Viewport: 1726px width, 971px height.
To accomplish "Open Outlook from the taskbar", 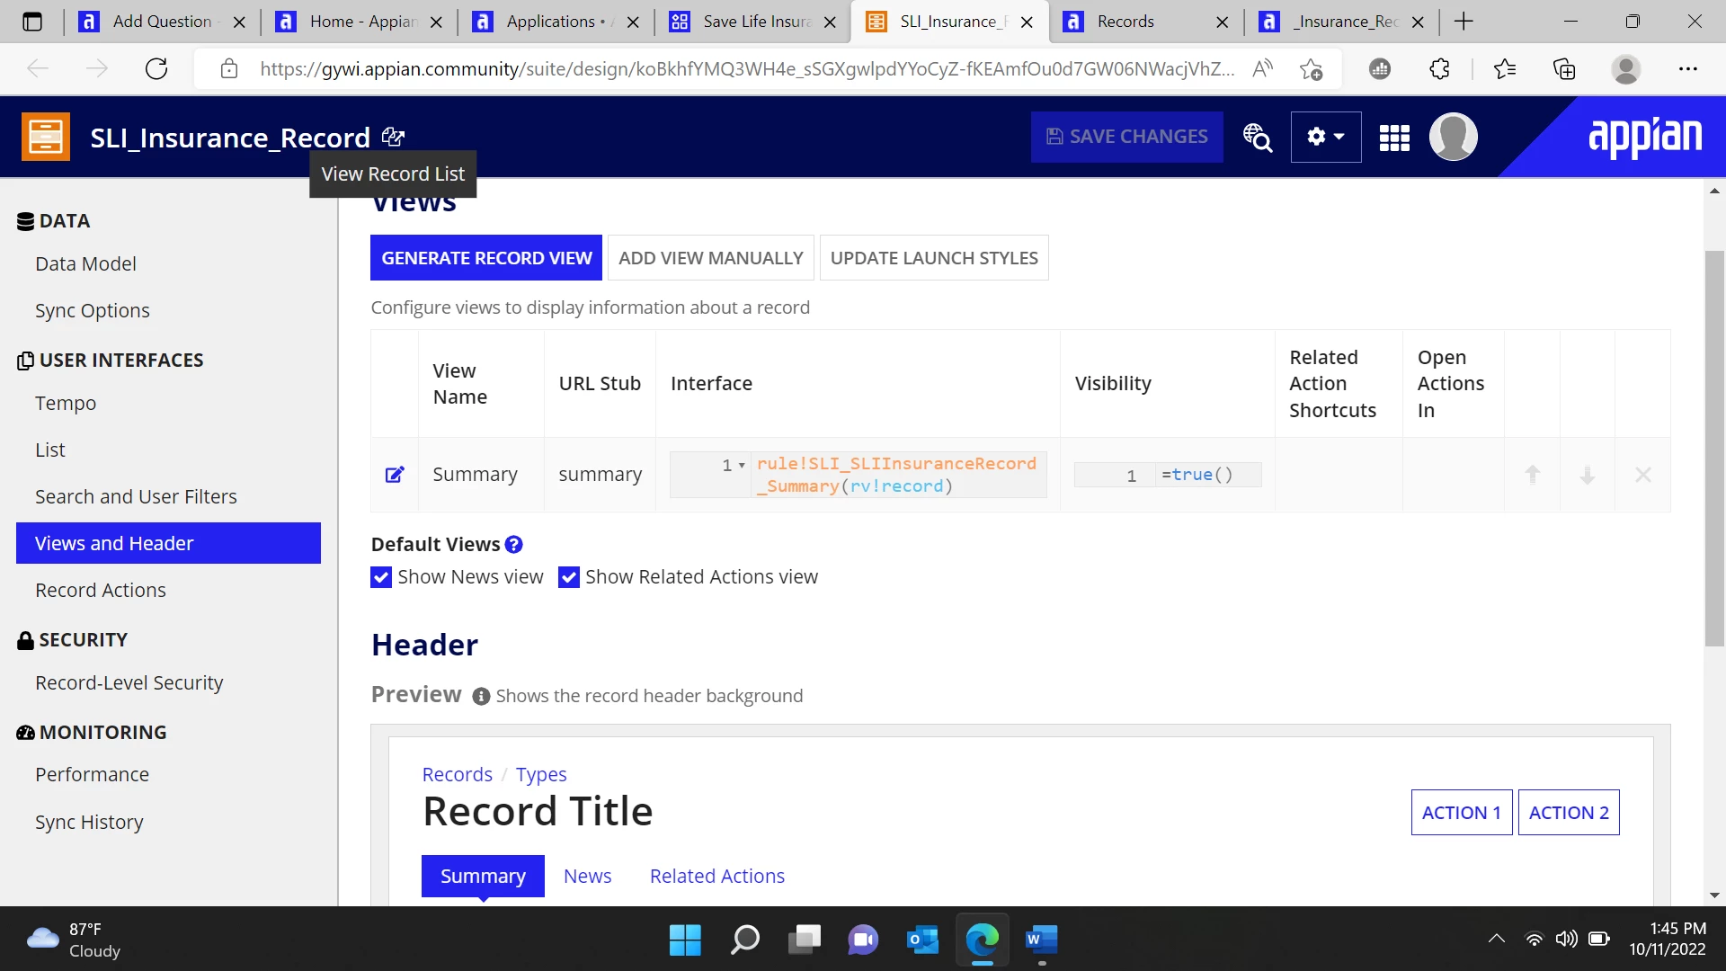I will click(922, 940).
